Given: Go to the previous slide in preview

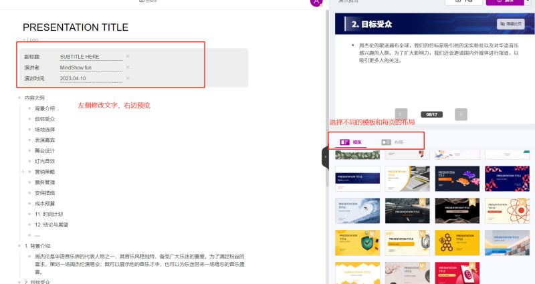Looking at the screenshot, I should pyautogui.click(x=401, y=114).
